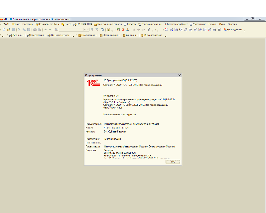
Task: Open the Инвентаризация dropdown button
Action: click(x=152, y=35)
